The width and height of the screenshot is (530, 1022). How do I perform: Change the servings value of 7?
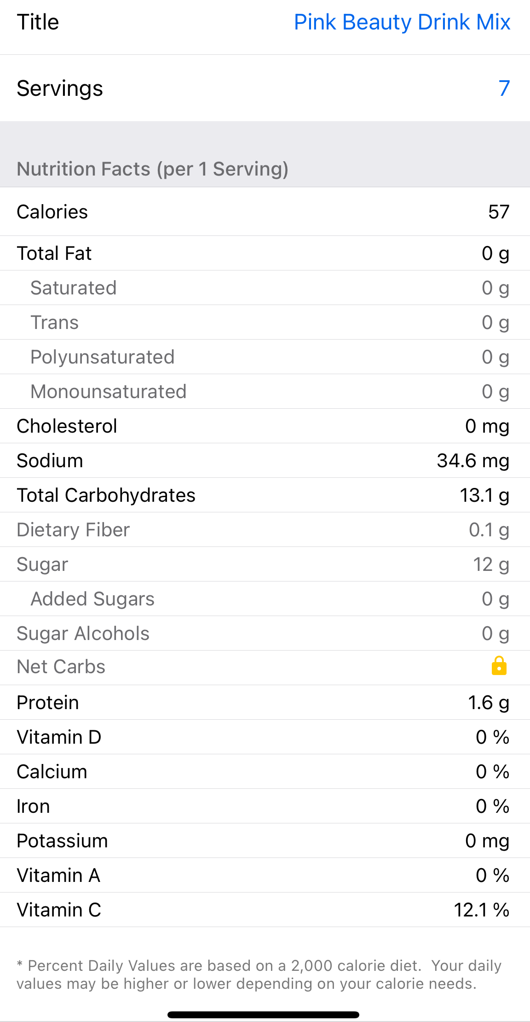(x=504, y=88)
